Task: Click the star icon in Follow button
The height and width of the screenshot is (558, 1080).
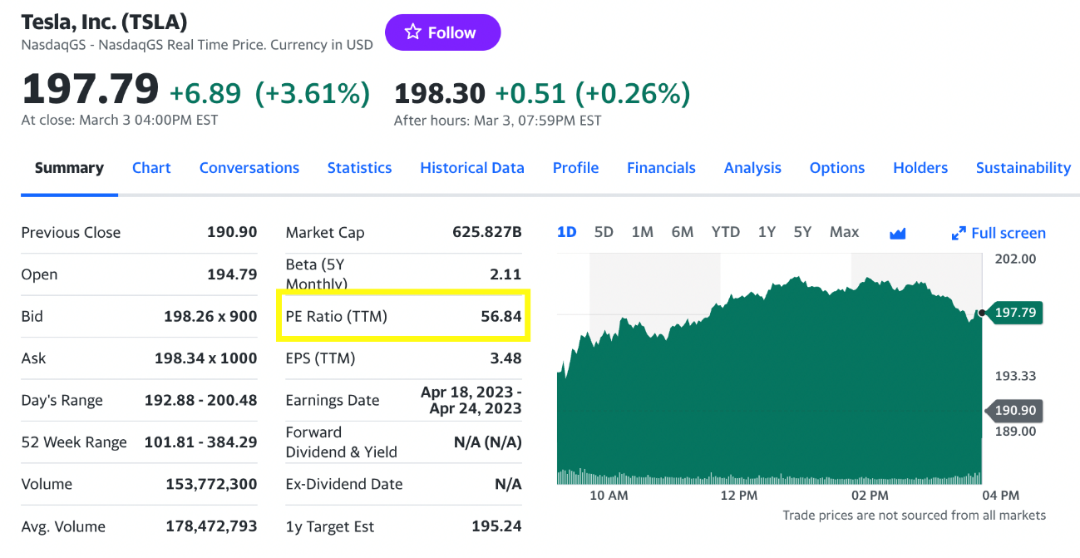Action: (x=412, y=32)
